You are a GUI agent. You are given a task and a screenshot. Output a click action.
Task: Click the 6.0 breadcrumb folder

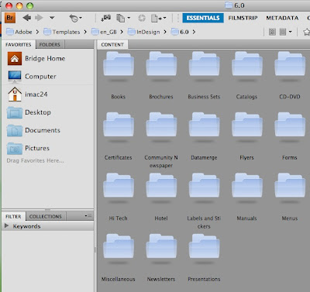[180, 32]
